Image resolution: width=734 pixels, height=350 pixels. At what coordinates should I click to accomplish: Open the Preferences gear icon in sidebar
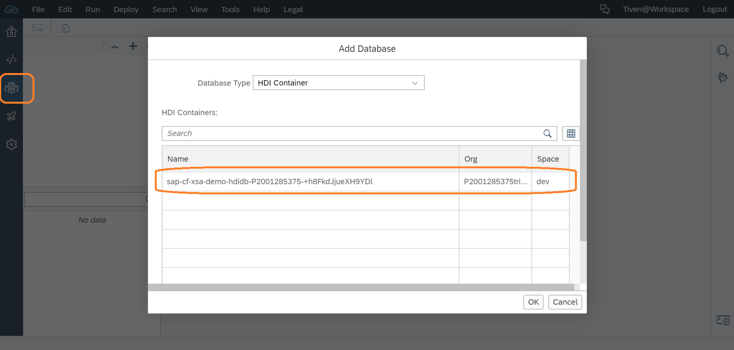point(11,144)
